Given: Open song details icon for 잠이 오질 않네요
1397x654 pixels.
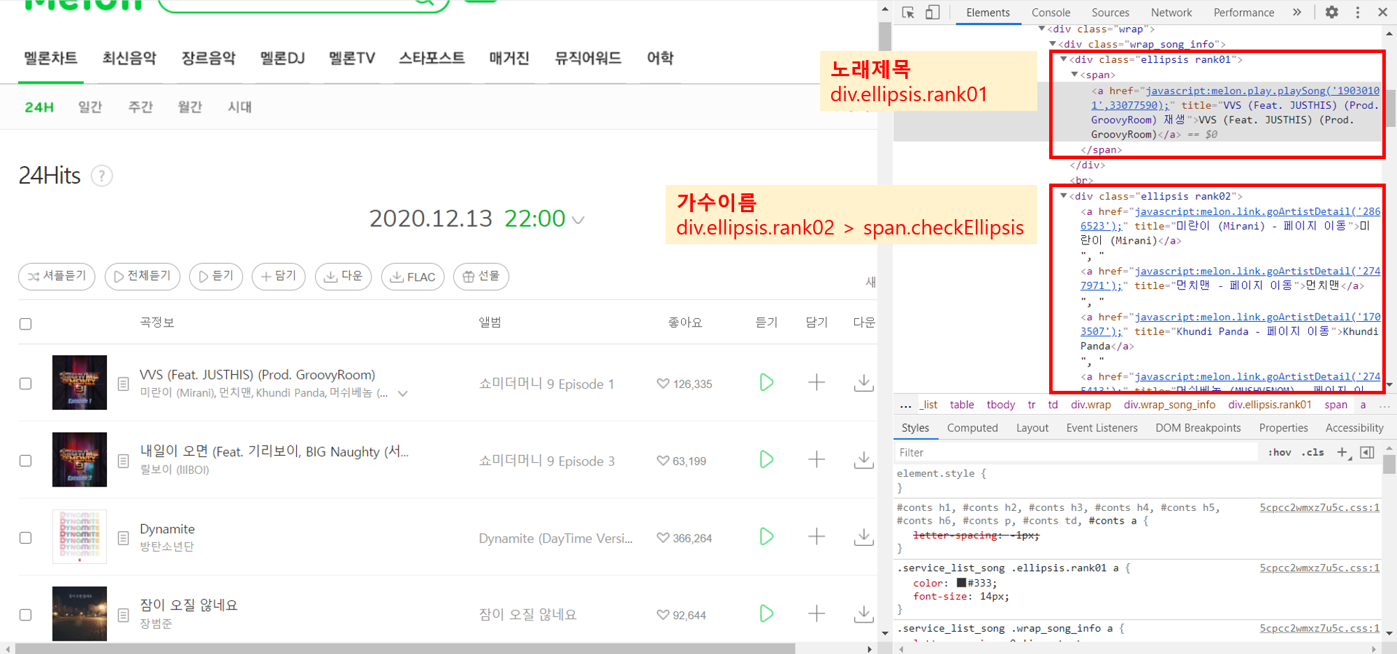Looking at the screenshot, I should pyautogui.click(x=124, y=615).
